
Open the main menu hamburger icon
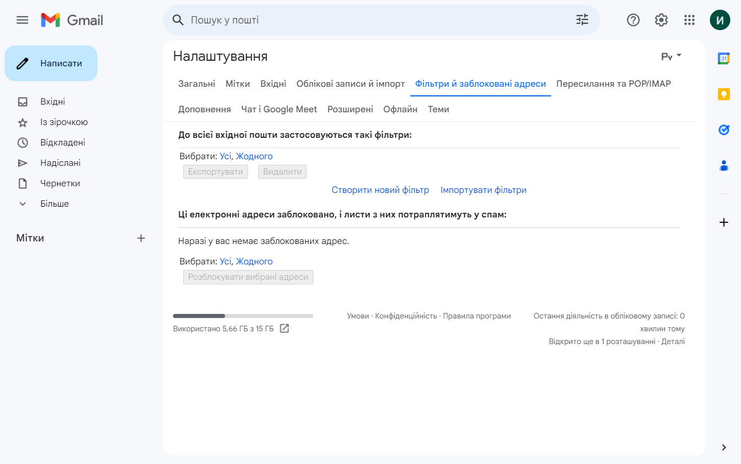22,20
